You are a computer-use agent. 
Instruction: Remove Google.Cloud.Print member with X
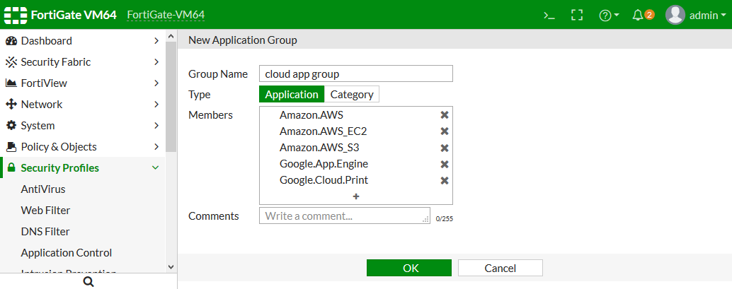click(445, 180)
